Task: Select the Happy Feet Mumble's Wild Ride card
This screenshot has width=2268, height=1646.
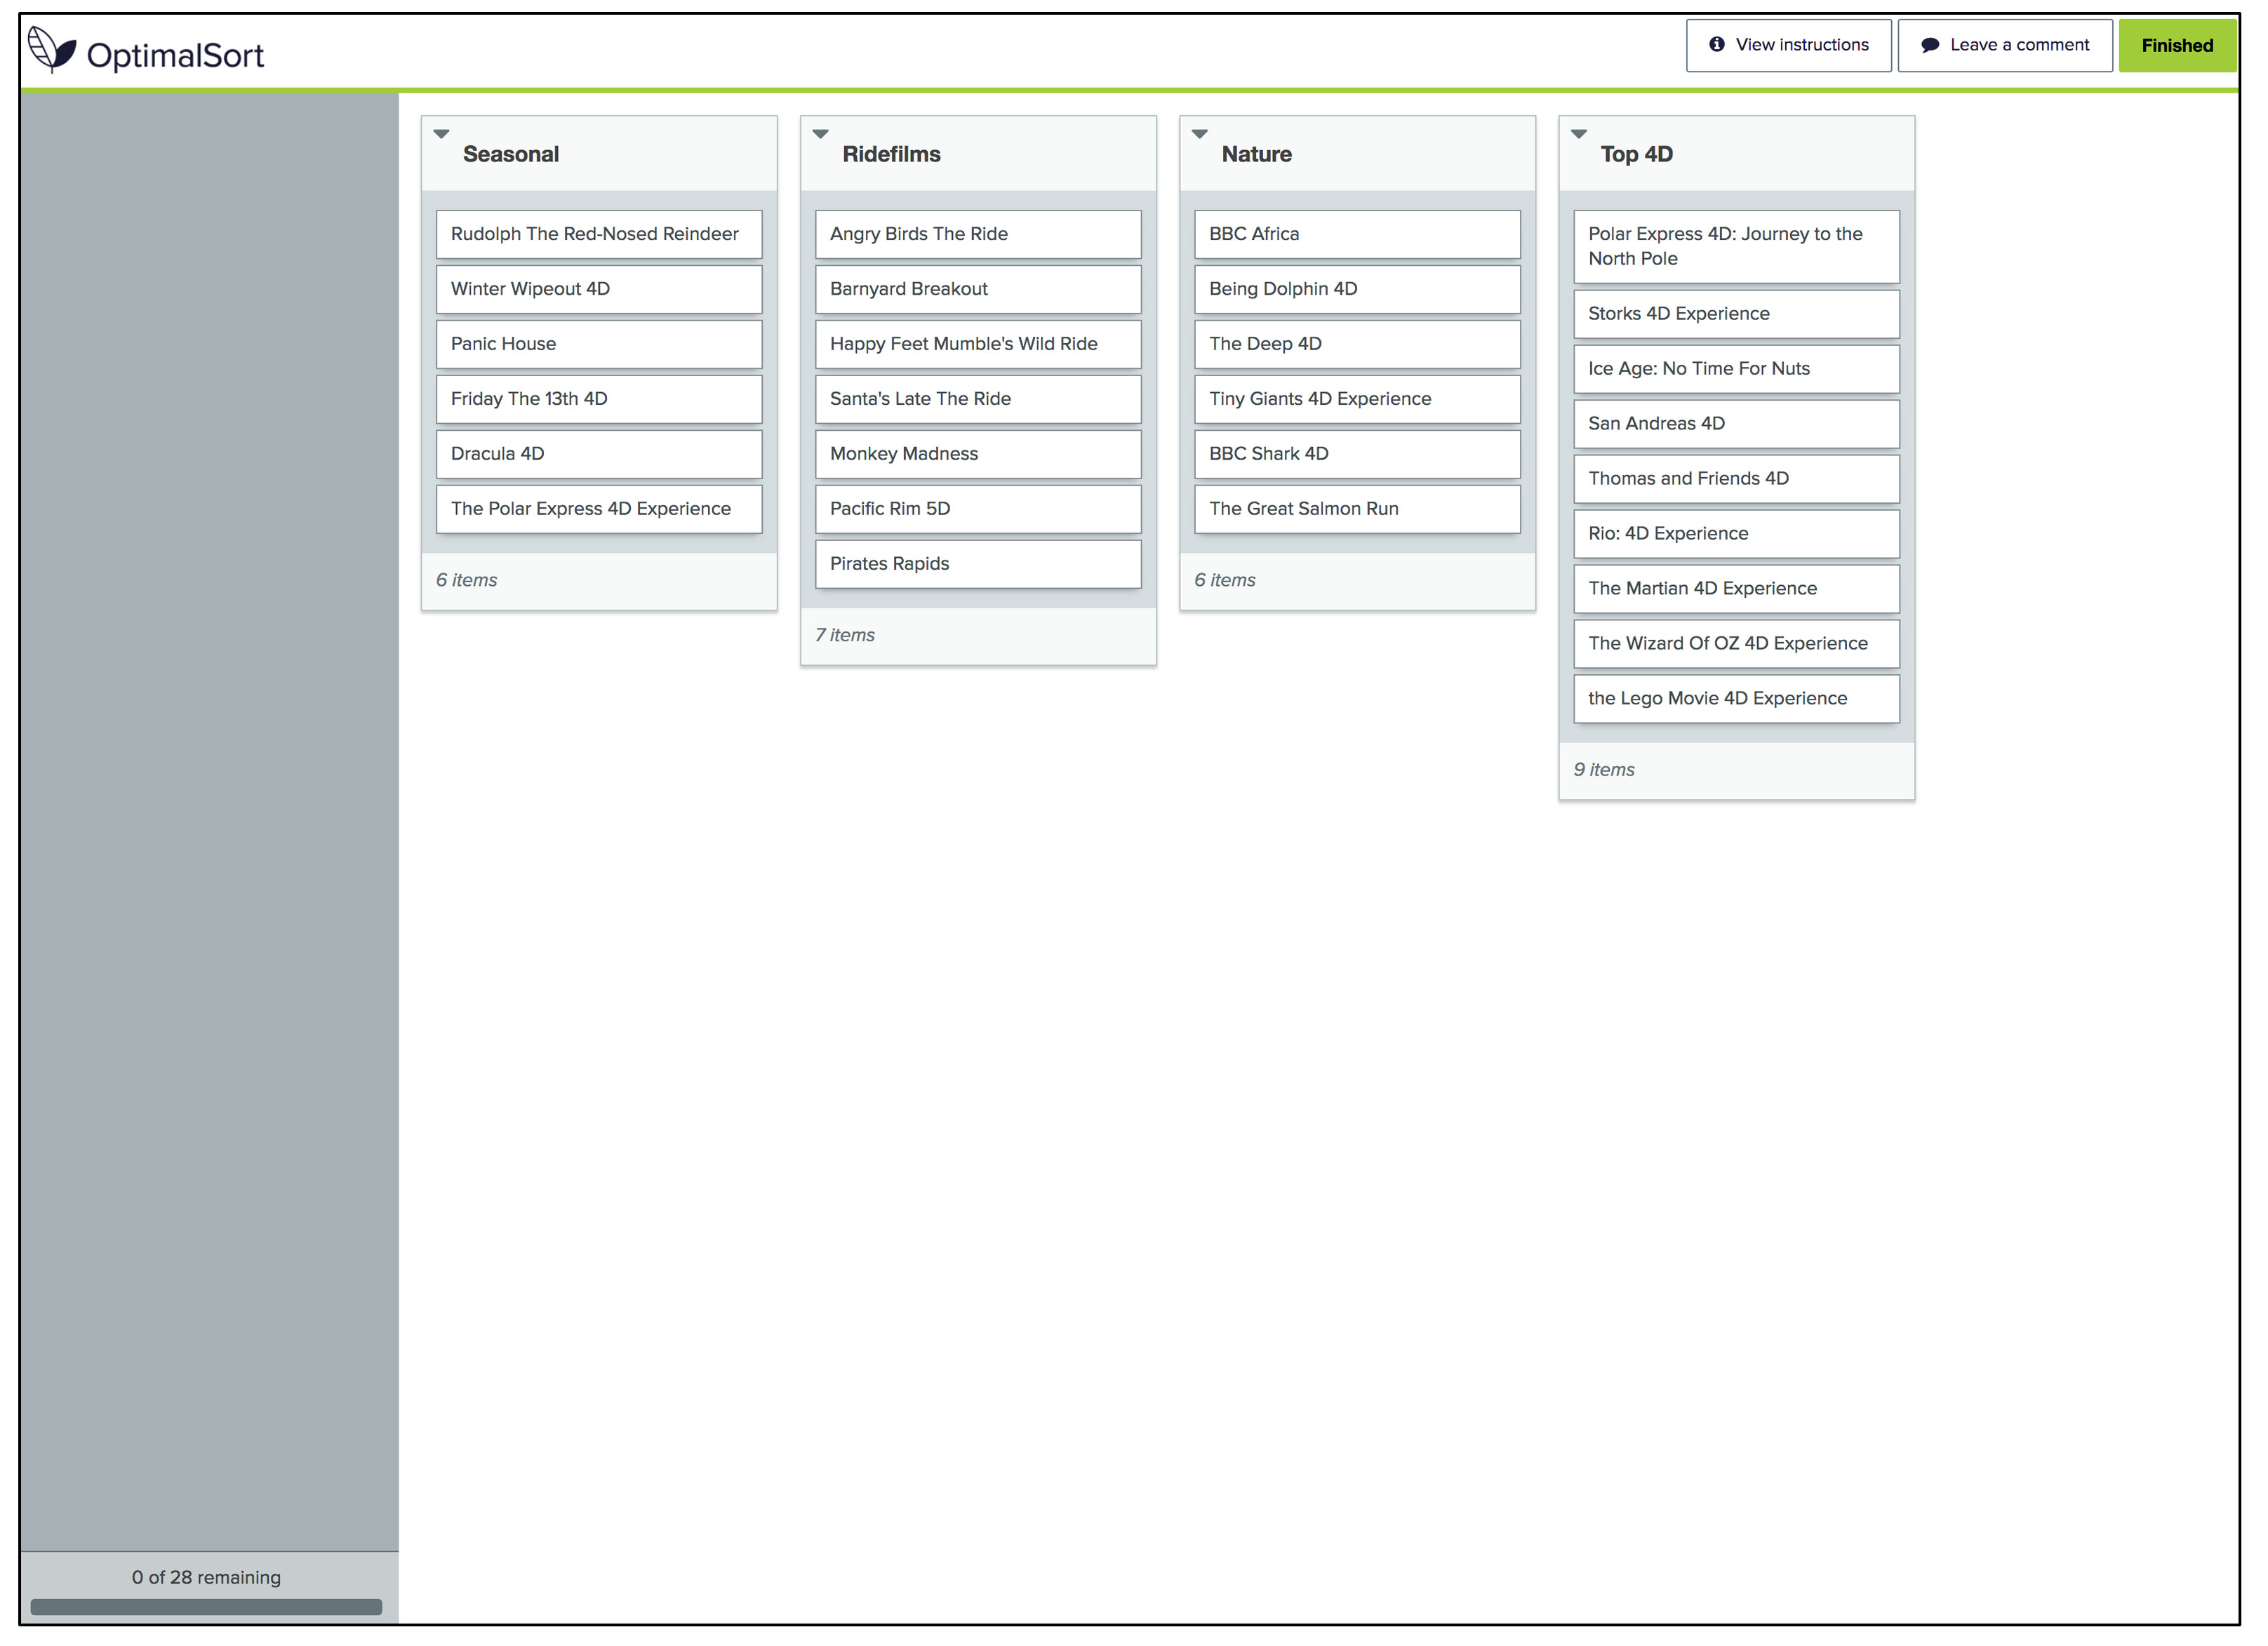Action: click(x=978, y=344)
